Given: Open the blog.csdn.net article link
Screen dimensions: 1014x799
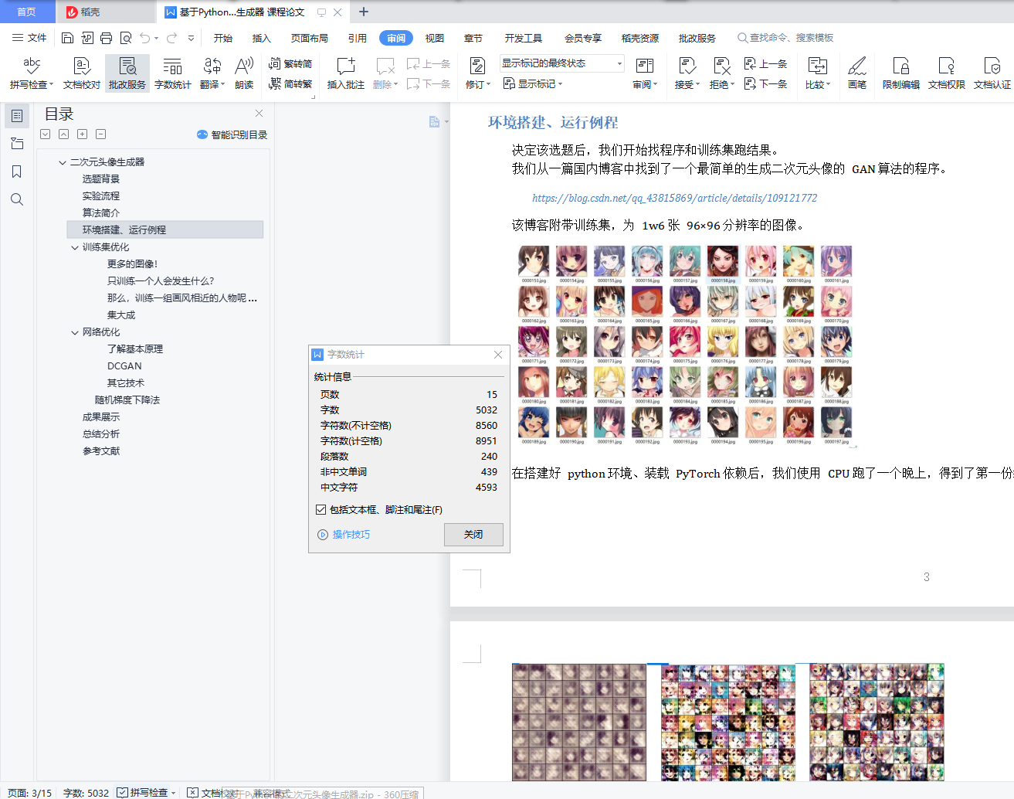Looking at the screenshot, I should pyautogui.click(x=674, y=198).
